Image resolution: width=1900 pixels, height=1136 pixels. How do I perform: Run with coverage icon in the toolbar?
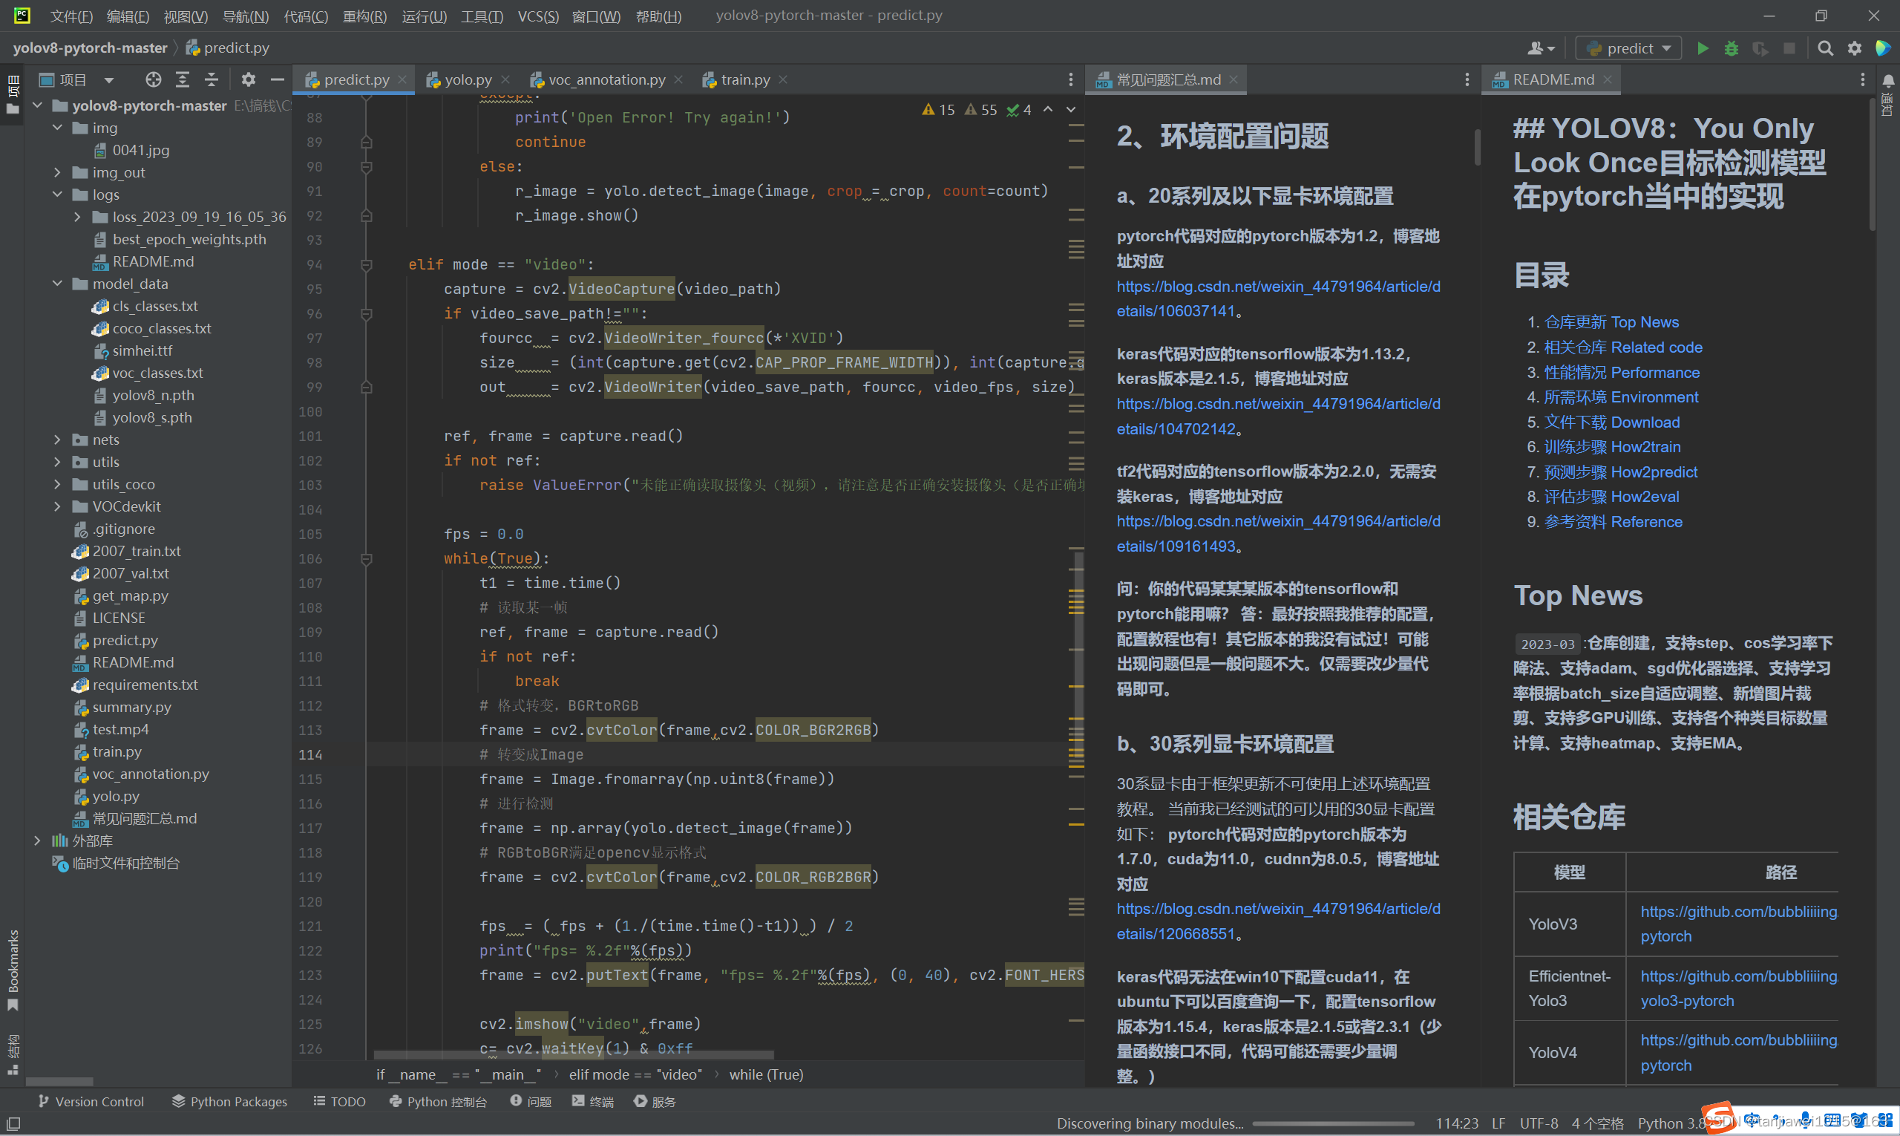click(x=1760, y=48)
